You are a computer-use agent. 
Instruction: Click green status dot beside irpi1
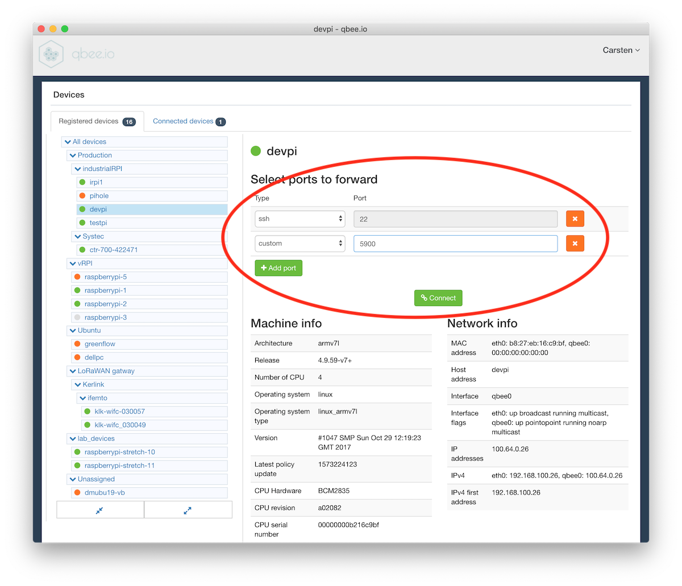82,182
